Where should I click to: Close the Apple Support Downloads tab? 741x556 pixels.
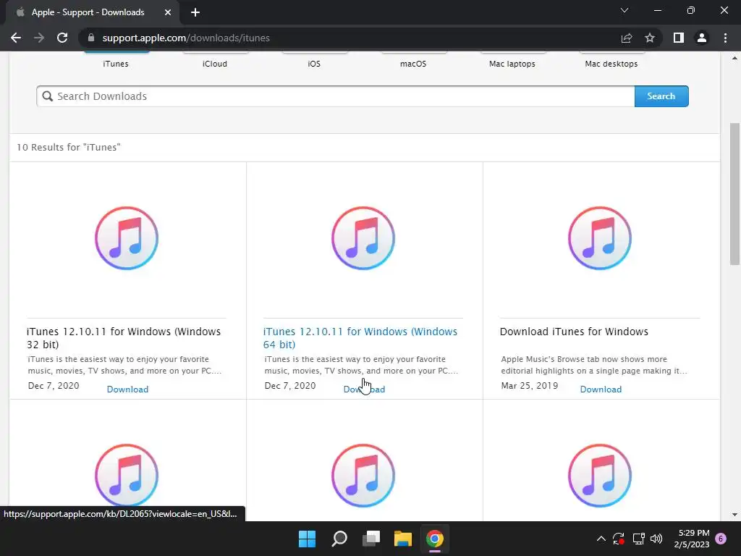[x=168, y=12]
